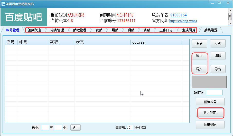The height and width of the screenshot is (136, 233).
Task: Click the current account 123456111 text
Action: [126, 21]
